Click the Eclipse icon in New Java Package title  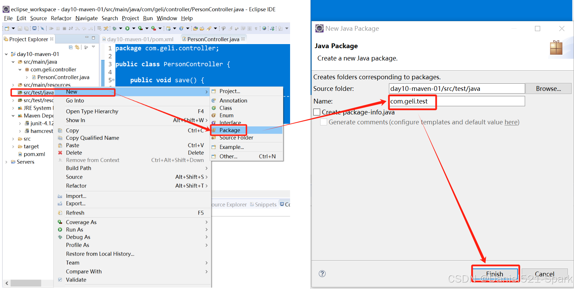(x=319, y=28)
